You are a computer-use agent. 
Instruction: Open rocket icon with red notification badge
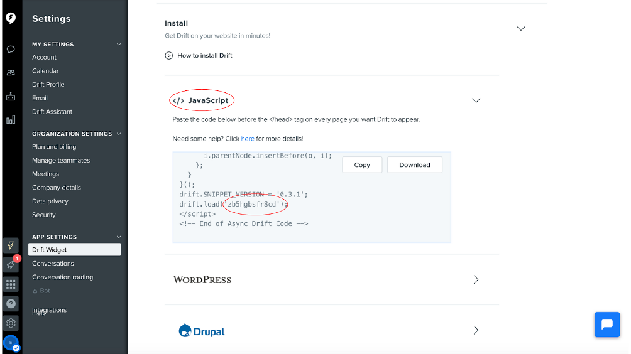(x=11, y=264)
